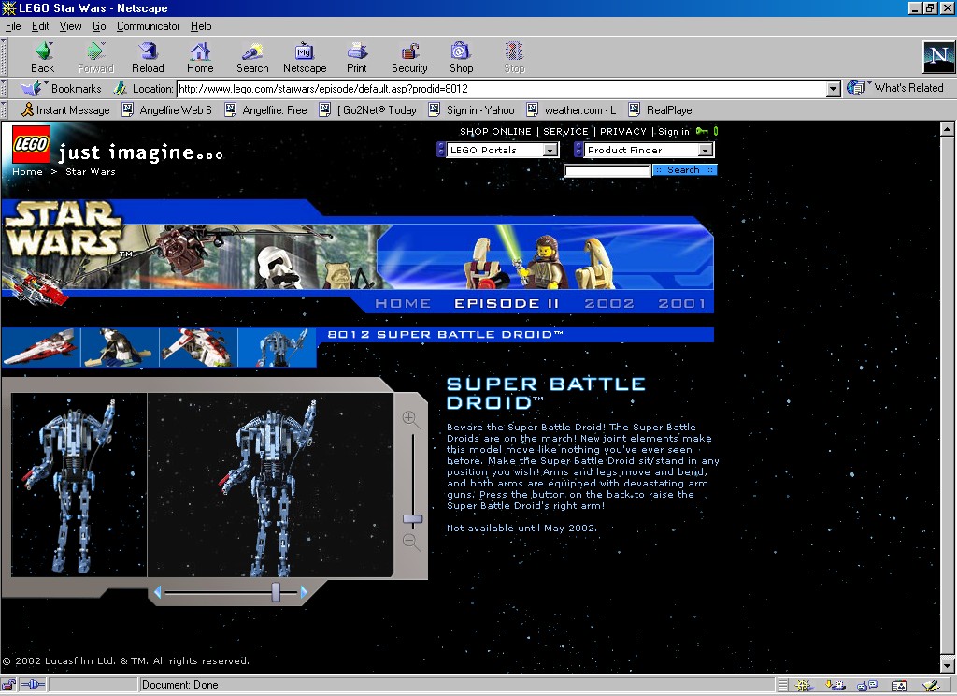This screenshot has width=957, height=696.
Task: Reload the current page
Action: (148, 57)
